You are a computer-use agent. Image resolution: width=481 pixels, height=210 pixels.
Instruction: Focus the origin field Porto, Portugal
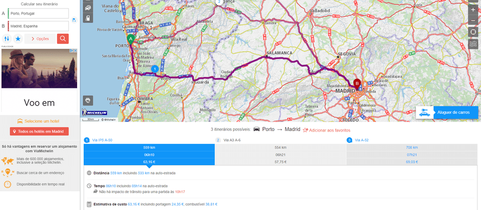coord(38,14)
